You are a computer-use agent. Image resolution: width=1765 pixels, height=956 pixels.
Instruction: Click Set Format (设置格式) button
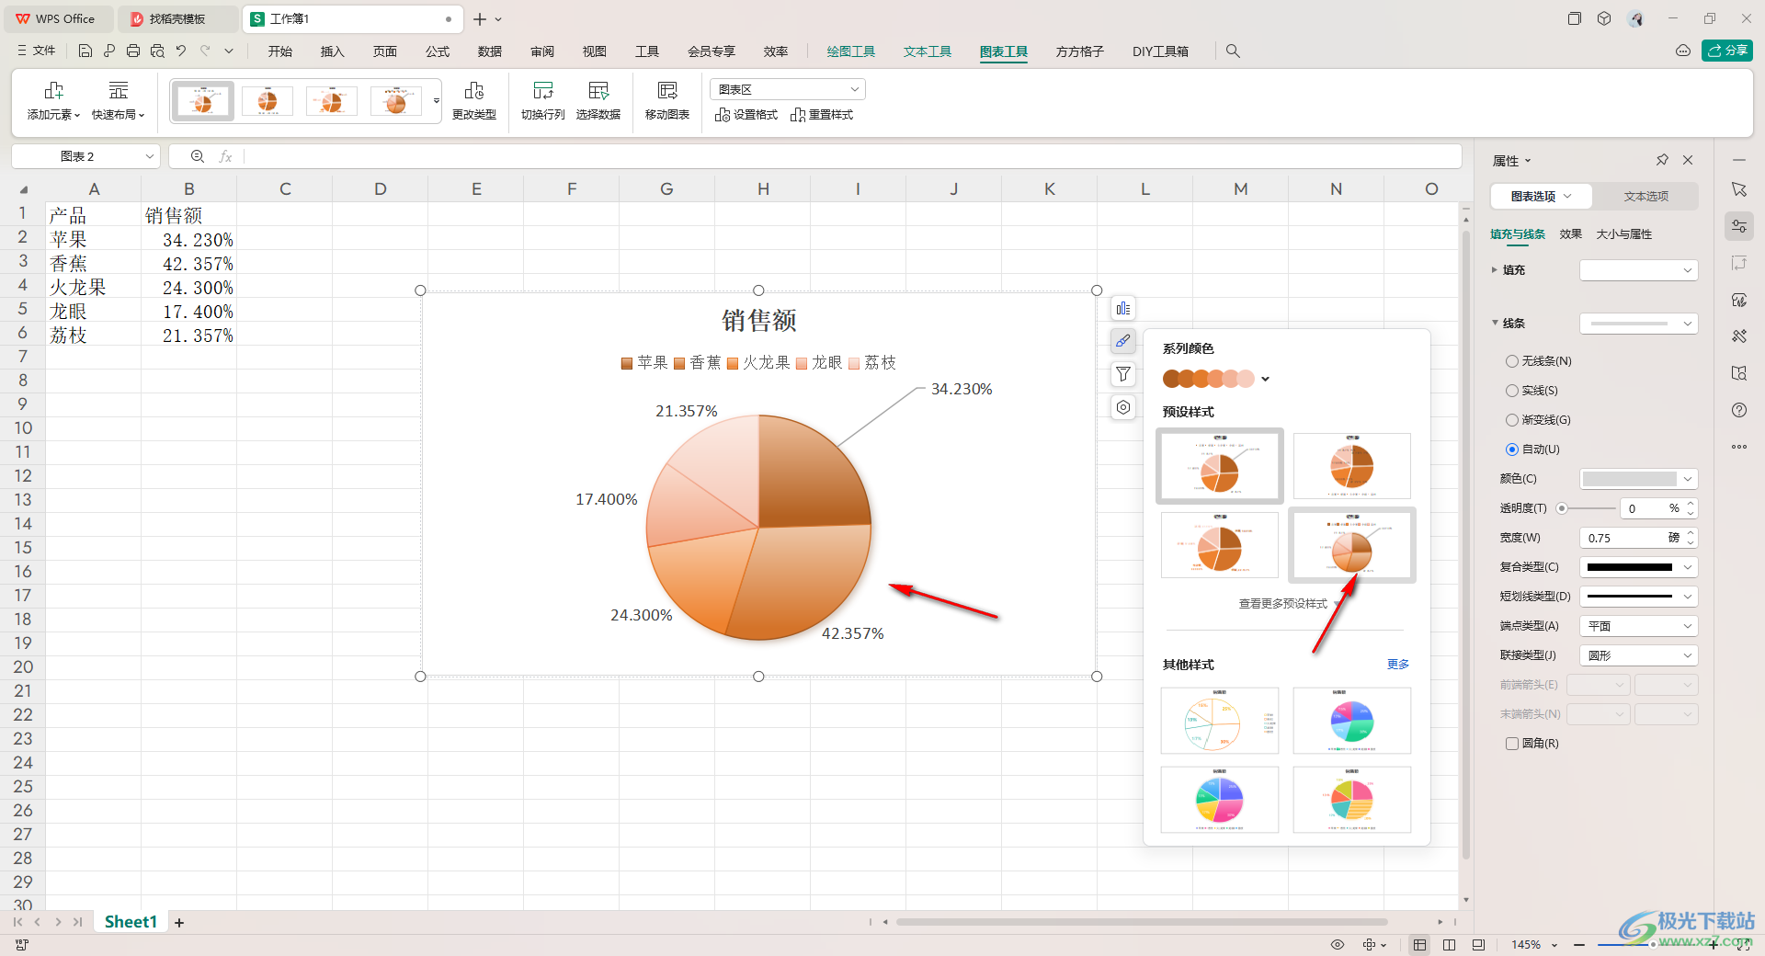tap(746, 115)
